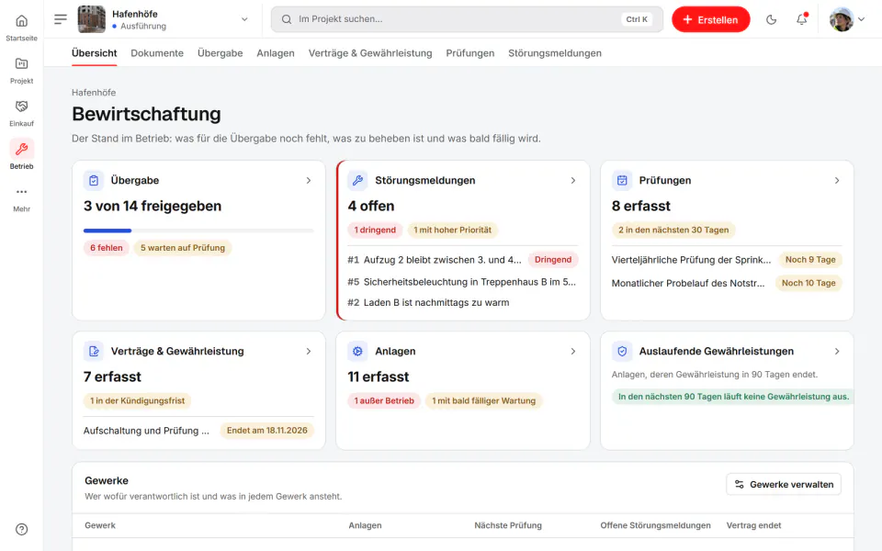Sort by Offene Störungsmeldungen column header
882x551 pixels.
655,525
